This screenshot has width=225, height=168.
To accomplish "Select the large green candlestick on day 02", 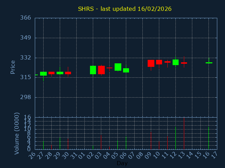I will [x=93, y=70].
